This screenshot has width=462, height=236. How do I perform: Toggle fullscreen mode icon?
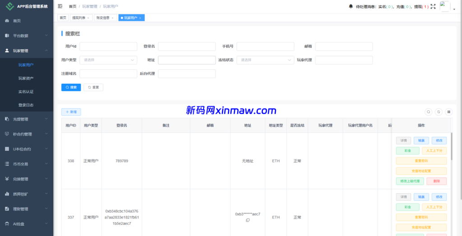(x=433, y=6)
